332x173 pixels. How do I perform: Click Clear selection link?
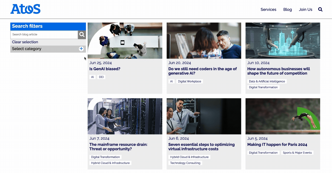(x=25, y=42)
